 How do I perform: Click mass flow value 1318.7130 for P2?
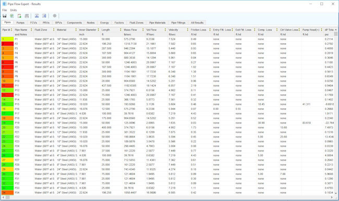(130, 44)
